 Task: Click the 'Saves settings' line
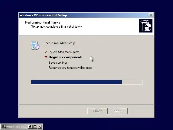[58, 63]
